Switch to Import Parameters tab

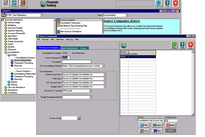tap(69, 48)
